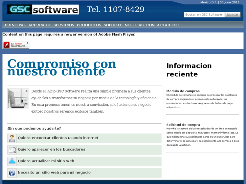Image resolution: width=246 pixels, height=184 pixels.
Task: Click the globe icon beside Necesito un sitio
Action: coord(12,173)
